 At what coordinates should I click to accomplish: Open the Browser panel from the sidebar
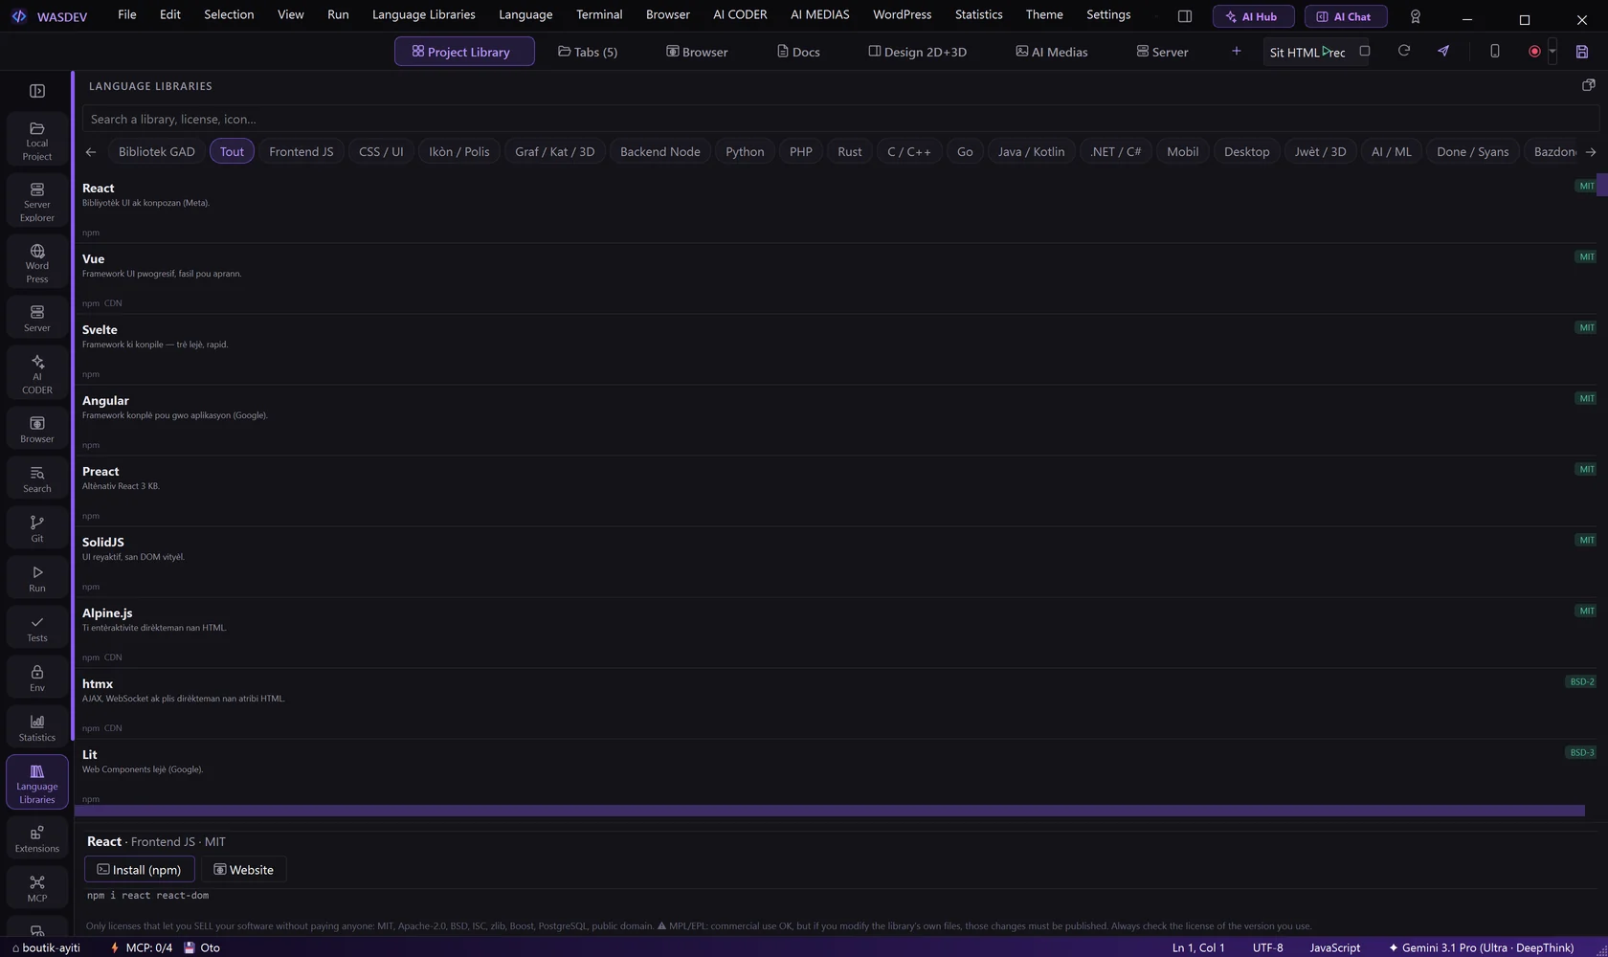[37, 430]
